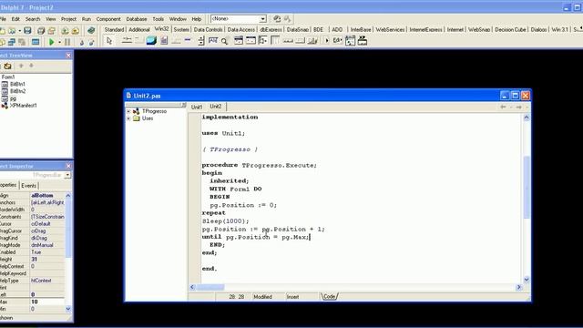The width and height of the screenshot is (583, 328).
Task: Click the View Form toolbar icon
Action: (x=12, y=42)
